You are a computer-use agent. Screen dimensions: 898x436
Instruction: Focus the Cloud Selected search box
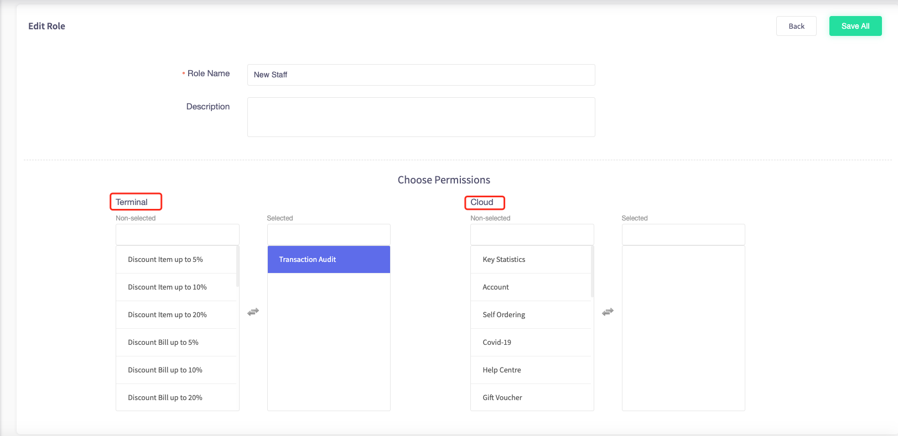[683, 234]
